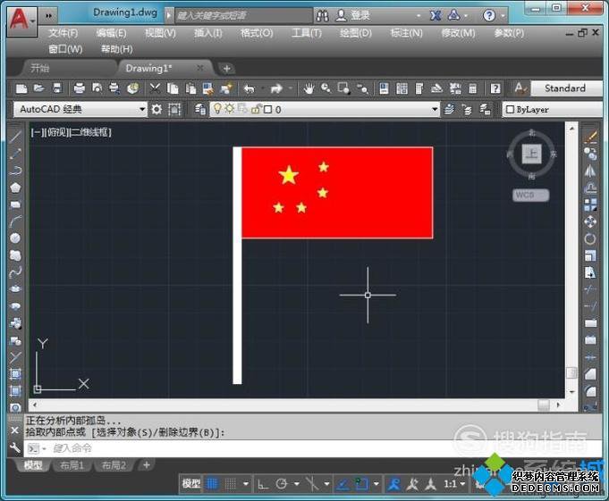Click the viewport label [-][俯视][二维线框]
This screenshot has width=609, height=501.
click(71, 132)
